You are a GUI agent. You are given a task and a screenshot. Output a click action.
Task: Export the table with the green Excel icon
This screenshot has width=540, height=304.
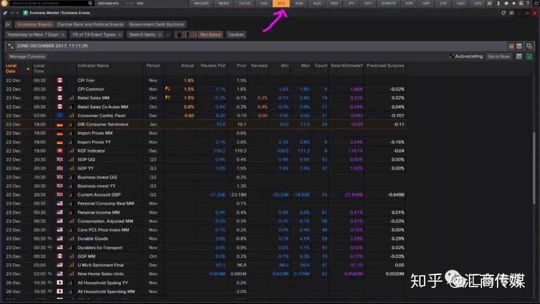529,56
